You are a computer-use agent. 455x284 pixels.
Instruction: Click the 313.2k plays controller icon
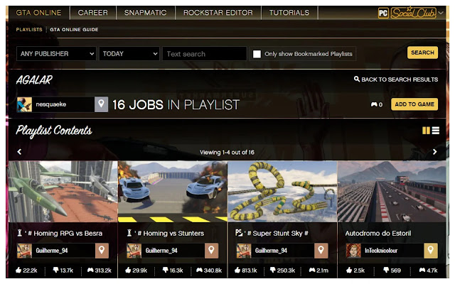coord(90,271)
